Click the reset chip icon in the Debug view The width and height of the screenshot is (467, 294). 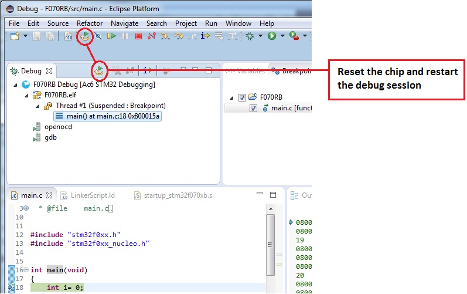tap(100, 71)
